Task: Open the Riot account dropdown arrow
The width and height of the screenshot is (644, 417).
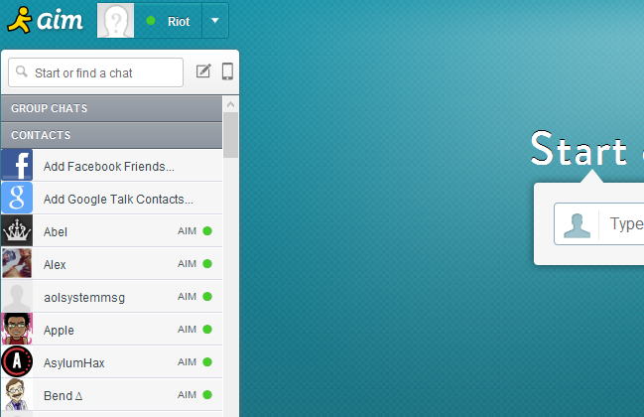Action: click(214, 21)
